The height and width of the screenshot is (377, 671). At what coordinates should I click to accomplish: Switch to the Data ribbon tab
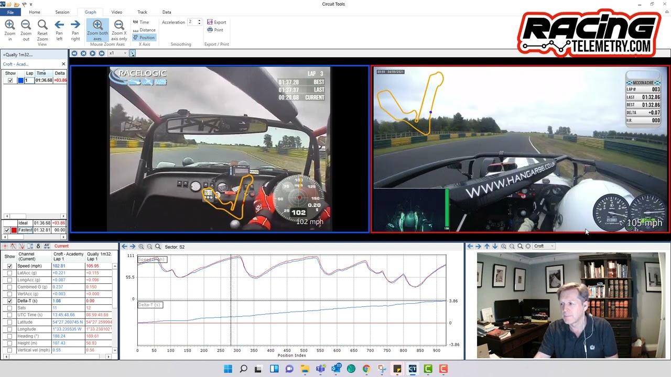167,12
